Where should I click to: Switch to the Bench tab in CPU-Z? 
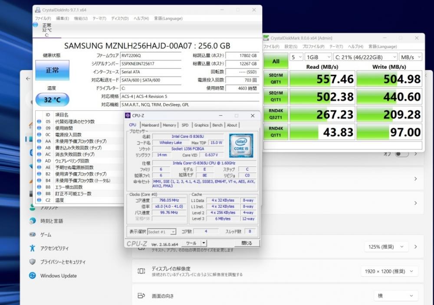point(217,125)
